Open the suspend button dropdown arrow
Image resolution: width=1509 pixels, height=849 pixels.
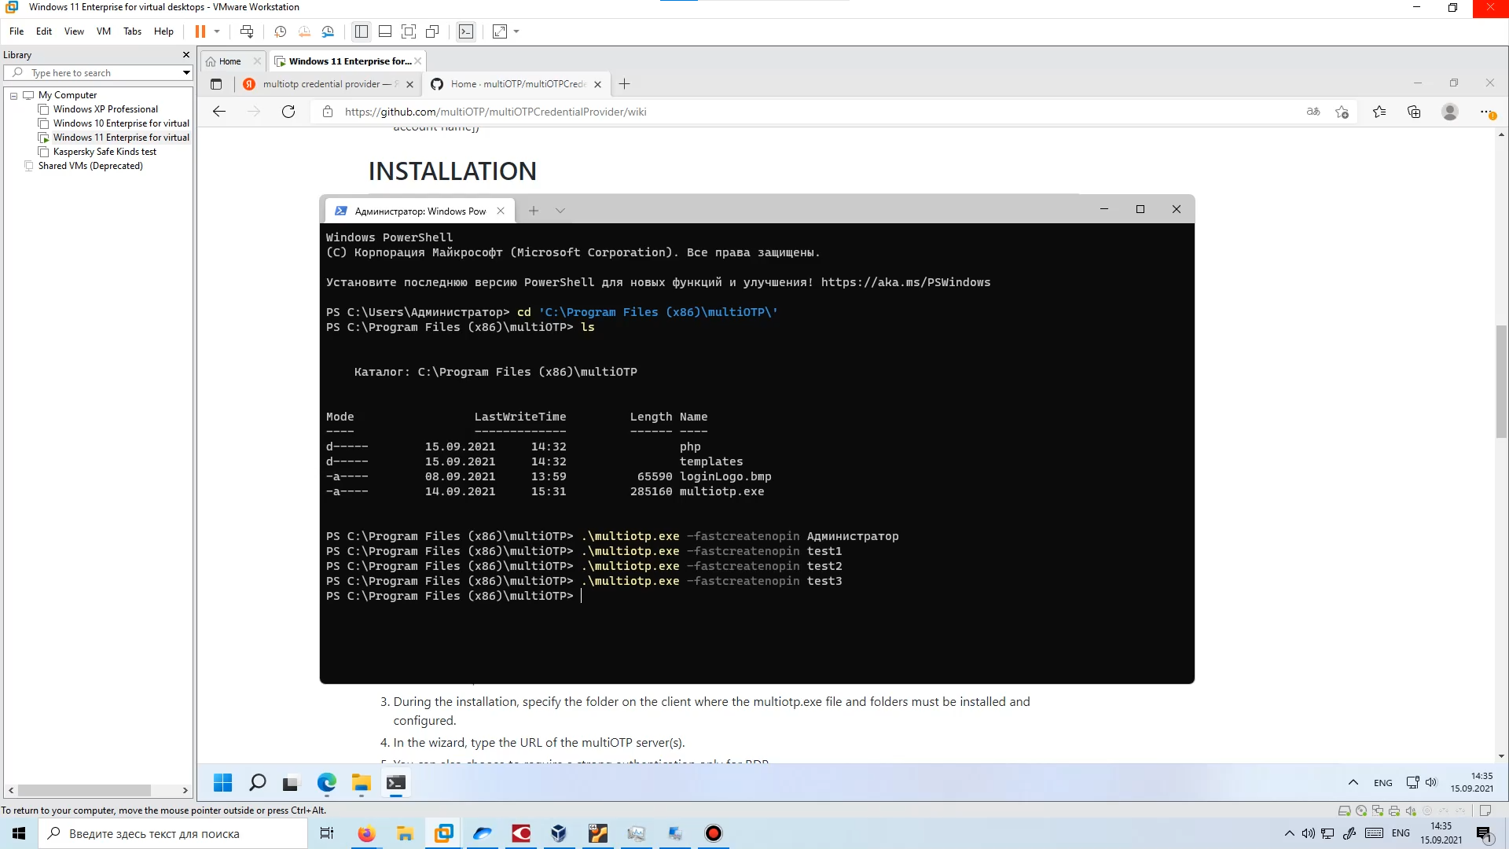point(215,31)
